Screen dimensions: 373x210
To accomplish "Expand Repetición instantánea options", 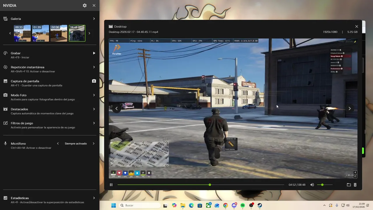I will [94, 67].
